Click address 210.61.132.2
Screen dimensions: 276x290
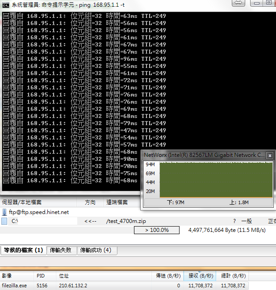pos(73,286)
